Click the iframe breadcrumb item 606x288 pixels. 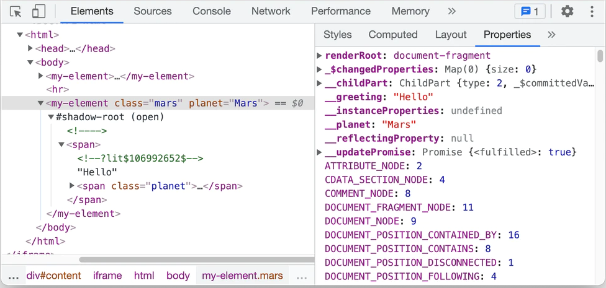coord(107,276)
